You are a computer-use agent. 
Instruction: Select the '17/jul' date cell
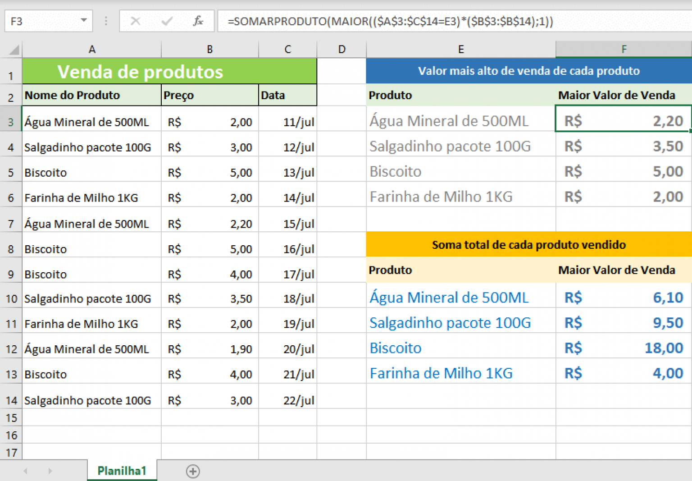(288, 270)
